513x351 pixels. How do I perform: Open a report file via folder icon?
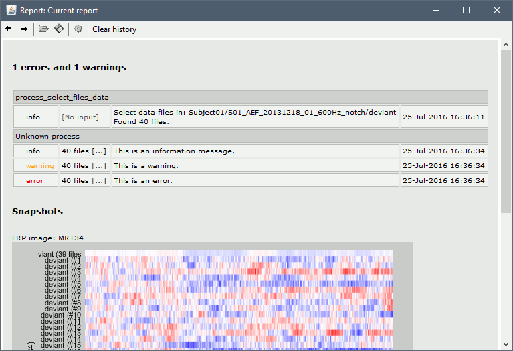click(x=43, y=29)
